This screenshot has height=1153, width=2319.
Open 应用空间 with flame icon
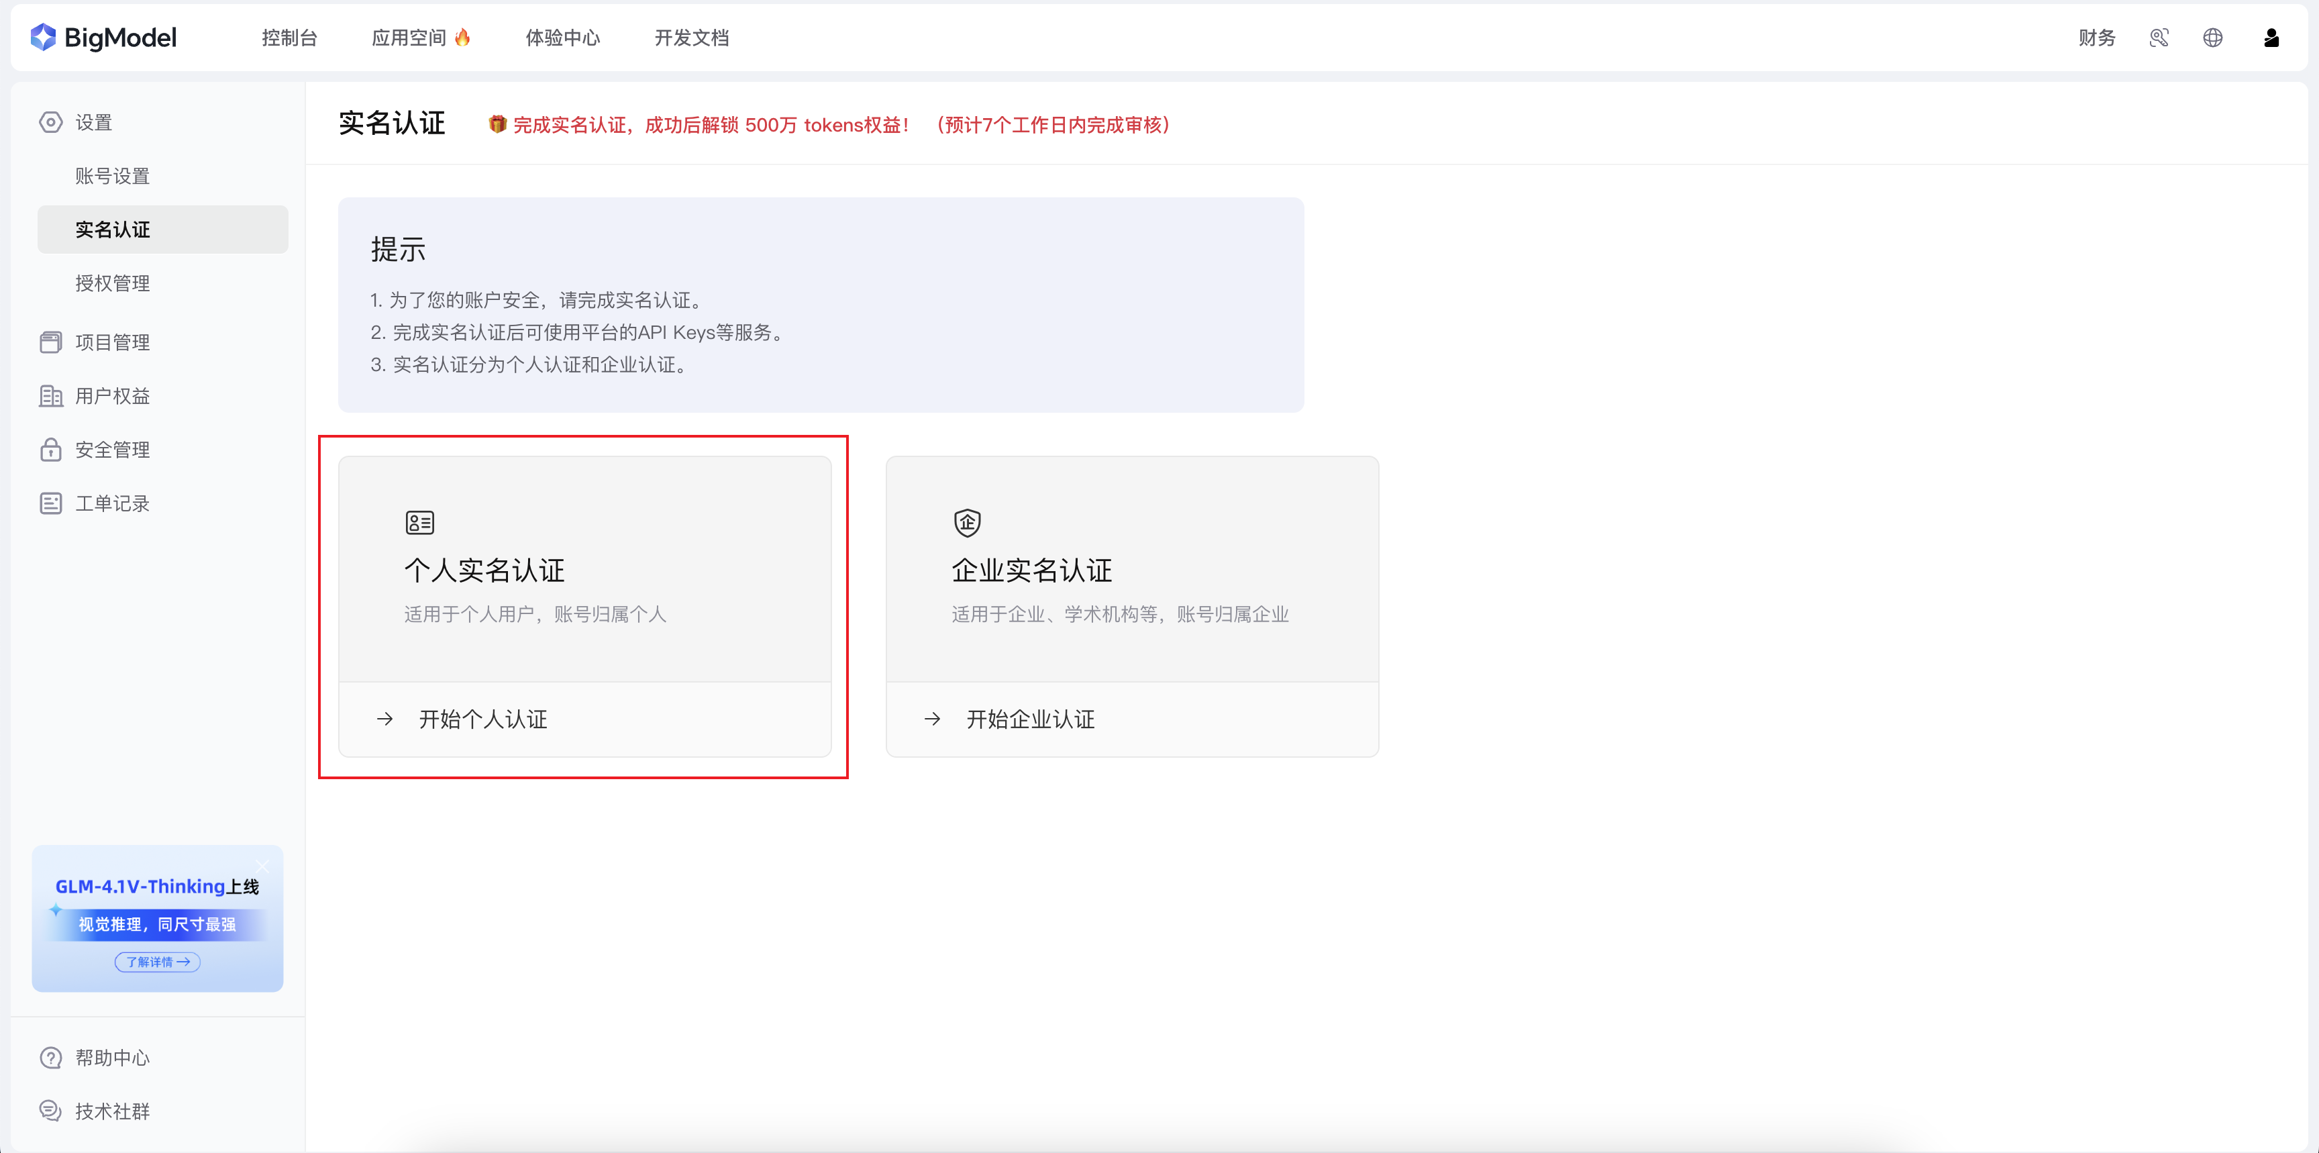pyautogui.click(x=421, y=38)
